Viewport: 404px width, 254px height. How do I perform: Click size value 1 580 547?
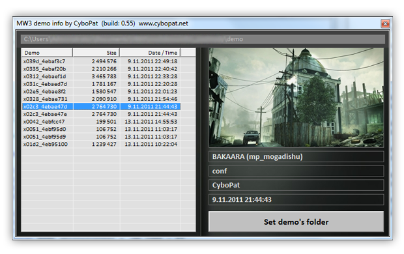104,91
